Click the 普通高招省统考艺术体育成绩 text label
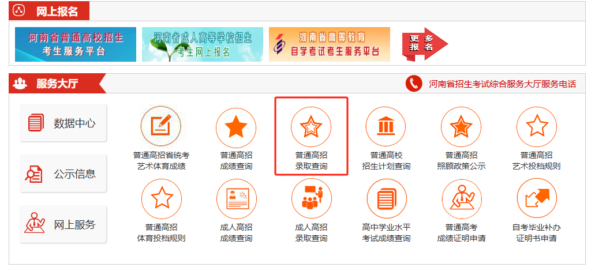The image size is (606, 271). point(161,161)
